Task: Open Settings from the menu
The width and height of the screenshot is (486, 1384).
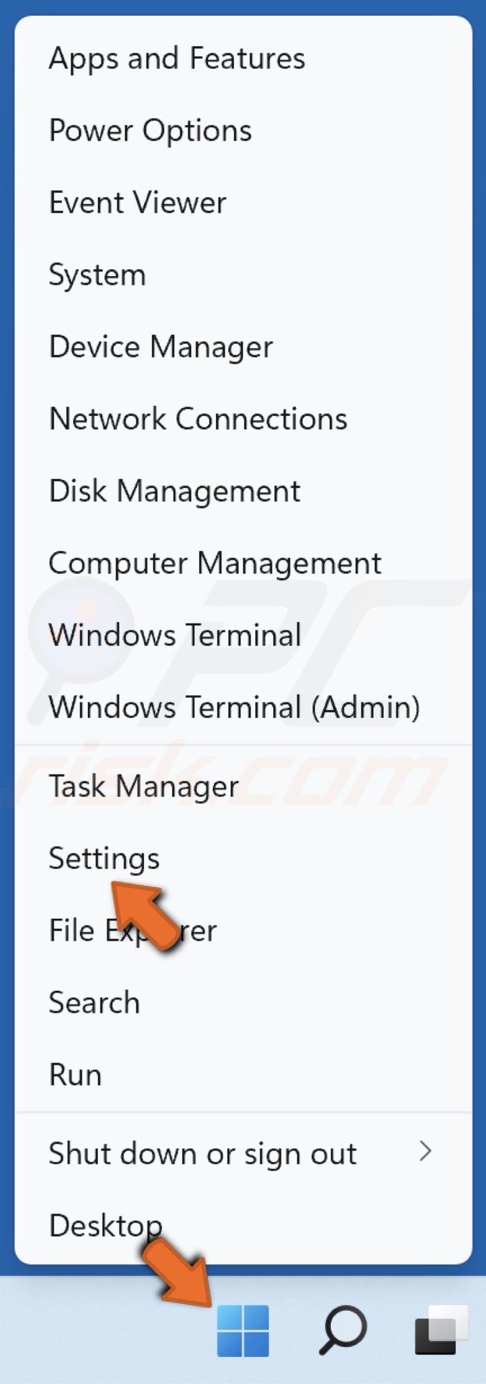Action: click(103, 857)
